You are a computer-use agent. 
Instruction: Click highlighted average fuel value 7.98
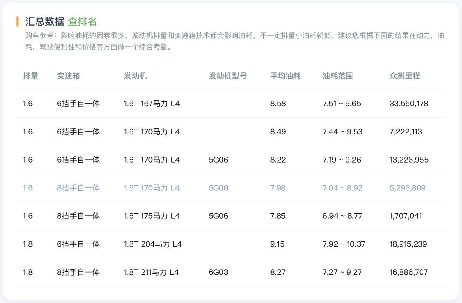click(278, 188)
